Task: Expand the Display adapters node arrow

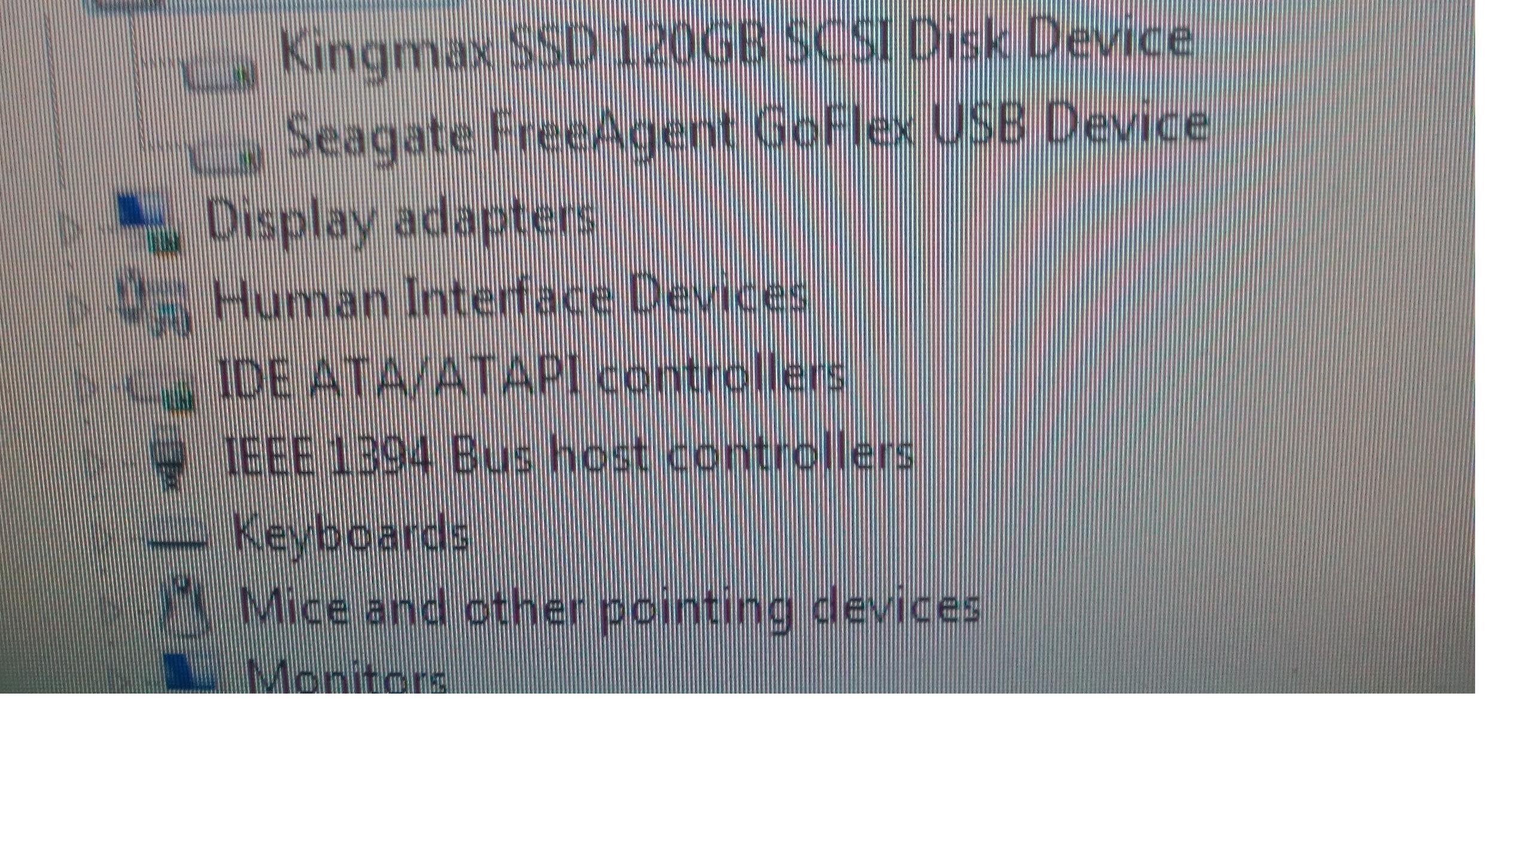Action: (x=72, y=230)
